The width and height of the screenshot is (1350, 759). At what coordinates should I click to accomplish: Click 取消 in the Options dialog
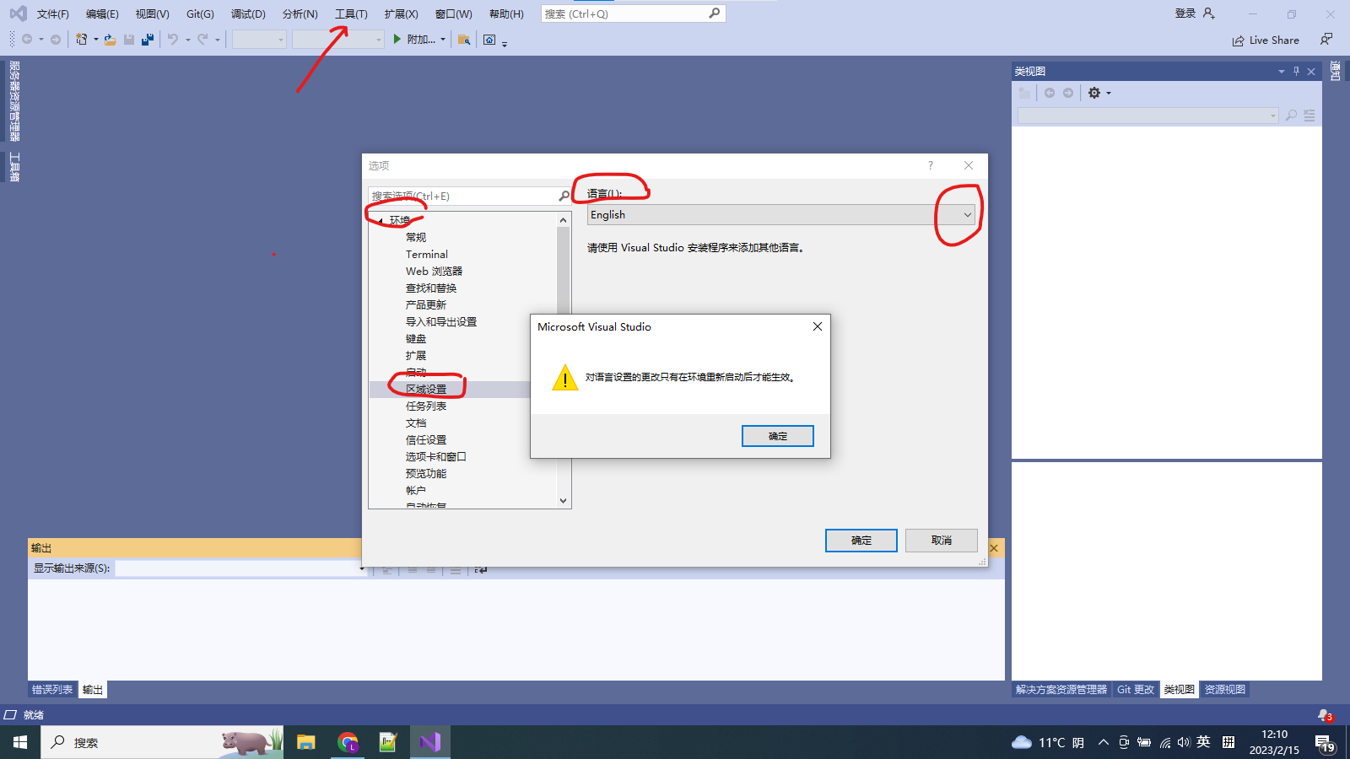click(x=942, y=541)
